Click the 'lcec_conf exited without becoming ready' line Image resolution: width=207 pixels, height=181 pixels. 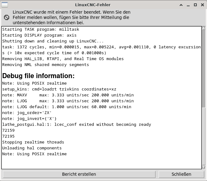click(77, 125)
